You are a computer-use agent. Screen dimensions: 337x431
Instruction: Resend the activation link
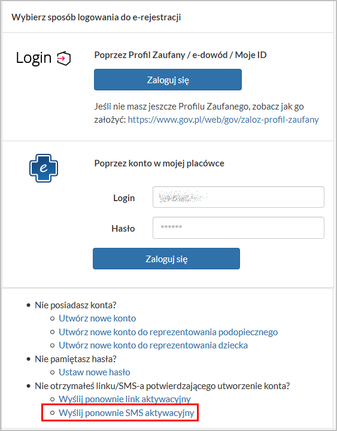click(x=125, y=399)
